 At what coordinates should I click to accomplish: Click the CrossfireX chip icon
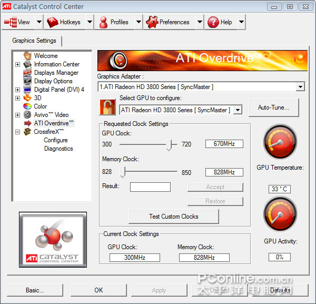pos(27,132)
